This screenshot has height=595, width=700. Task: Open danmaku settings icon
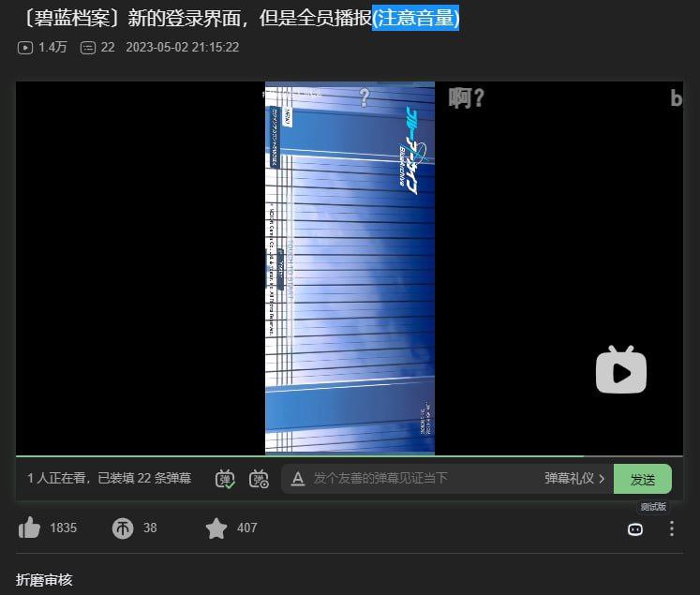tap(259, 479)
